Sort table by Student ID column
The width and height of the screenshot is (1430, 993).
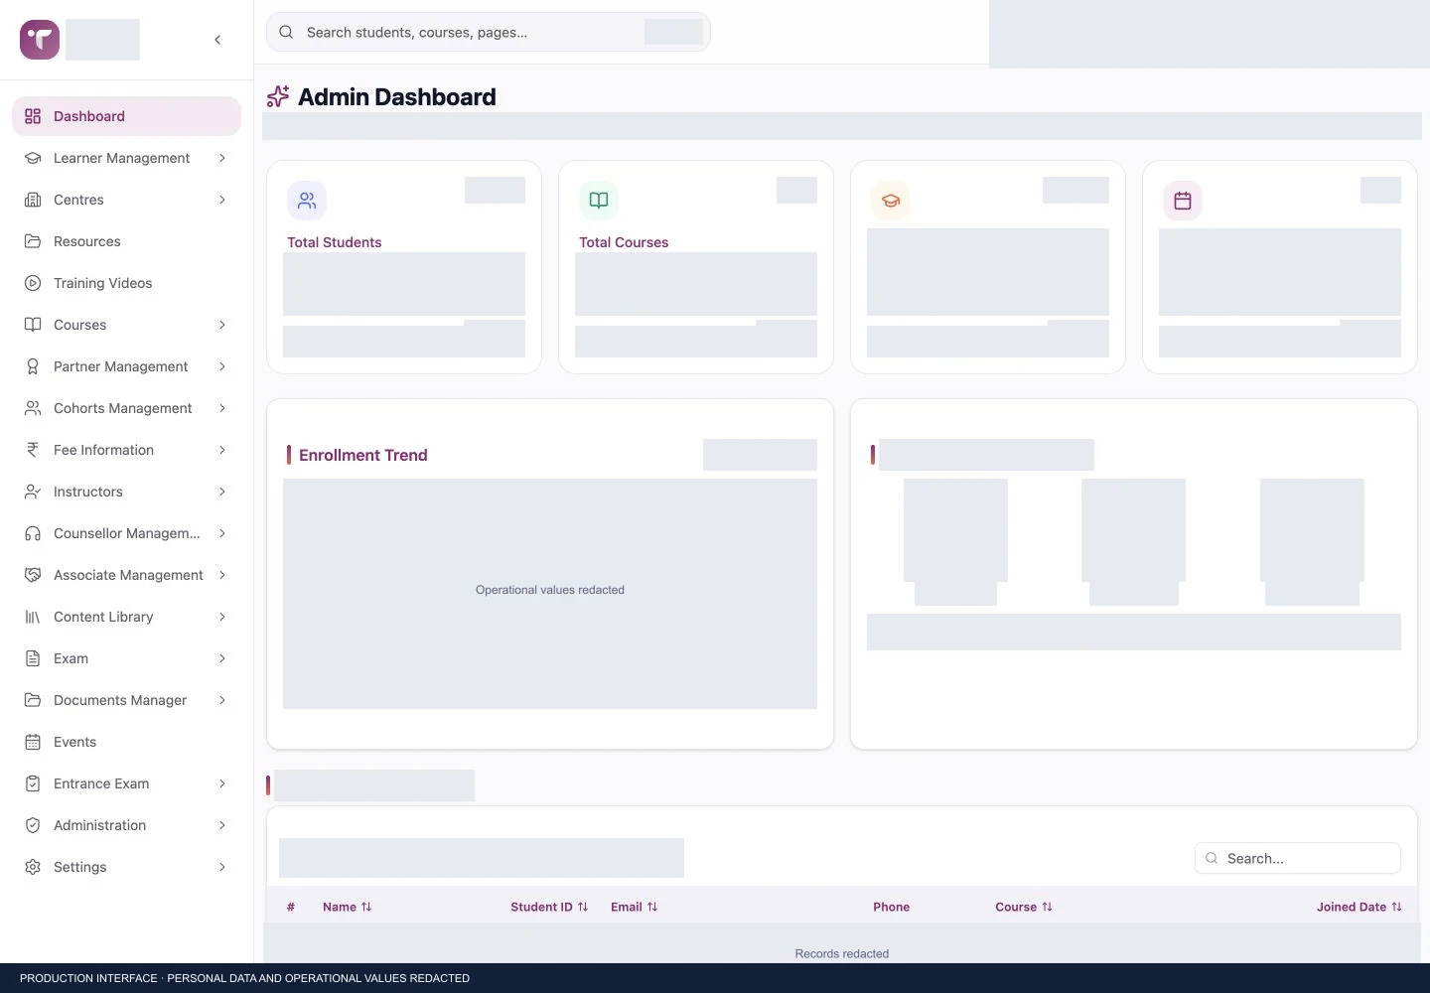tap(549, 907)
